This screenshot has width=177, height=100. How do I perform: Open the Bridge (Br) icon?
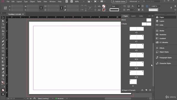67,1
